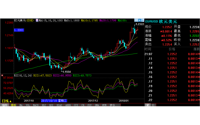Screen dimensions: 200x125
Task: Click the highlighted date 2017/10/18 星期三
Action: point(54,101)
